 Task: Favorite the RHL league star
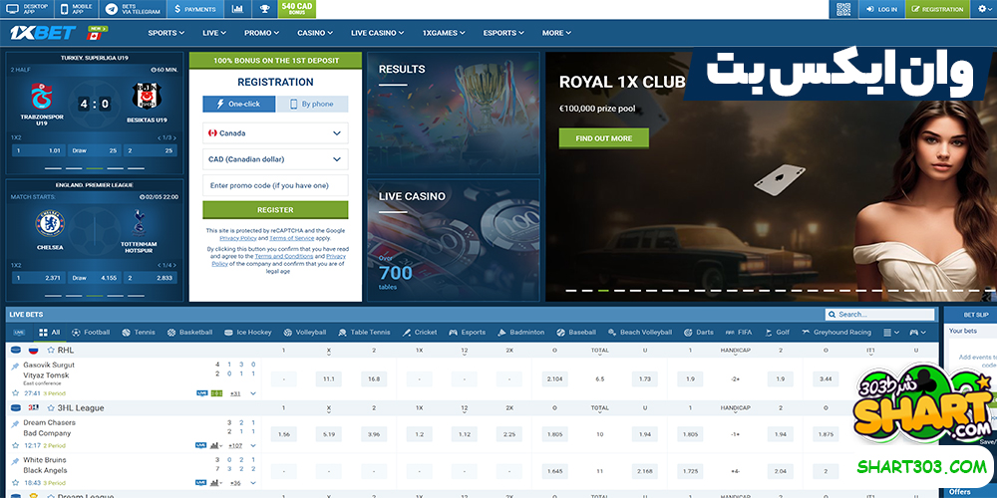click(51, 350)
